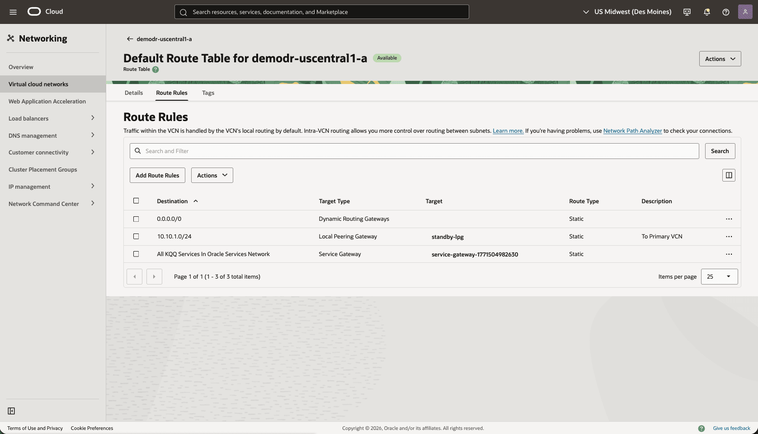Open the help question mark icon

[x=726, y=12]
